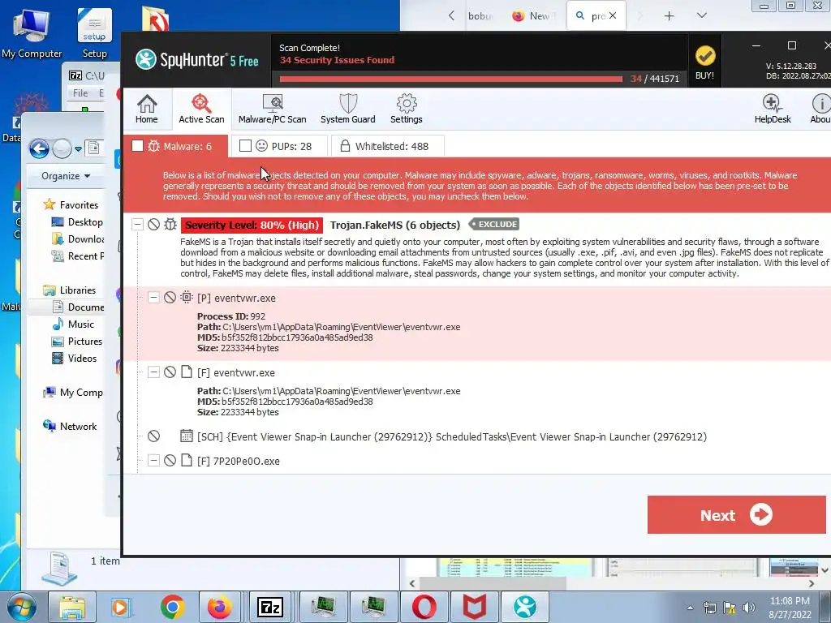This screenshot has width=831, height=623.
Task: Open Explorer recent locations dropdown arrow
Action: [79, 149]
